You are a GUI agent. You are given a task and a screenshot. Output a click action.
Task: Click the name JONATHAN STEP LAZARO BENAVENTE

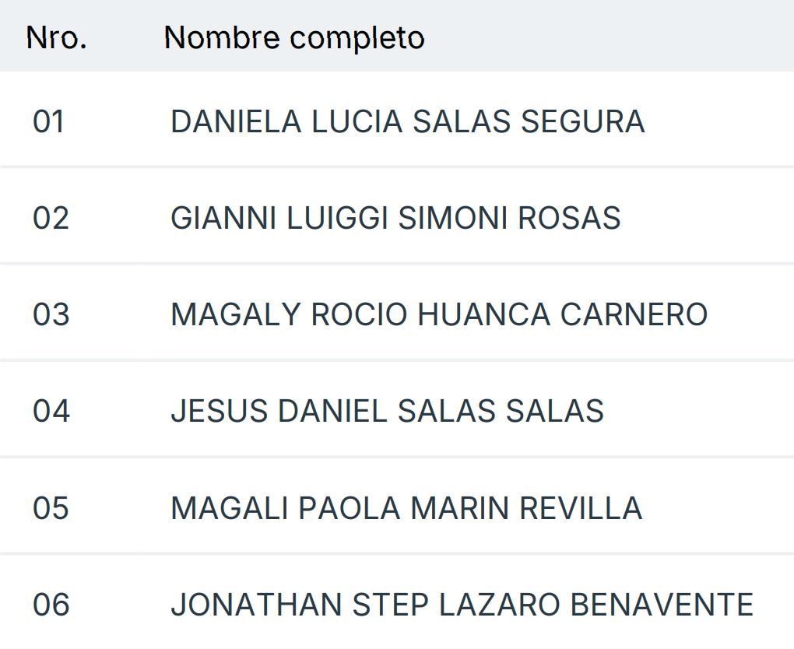point(462,605)
